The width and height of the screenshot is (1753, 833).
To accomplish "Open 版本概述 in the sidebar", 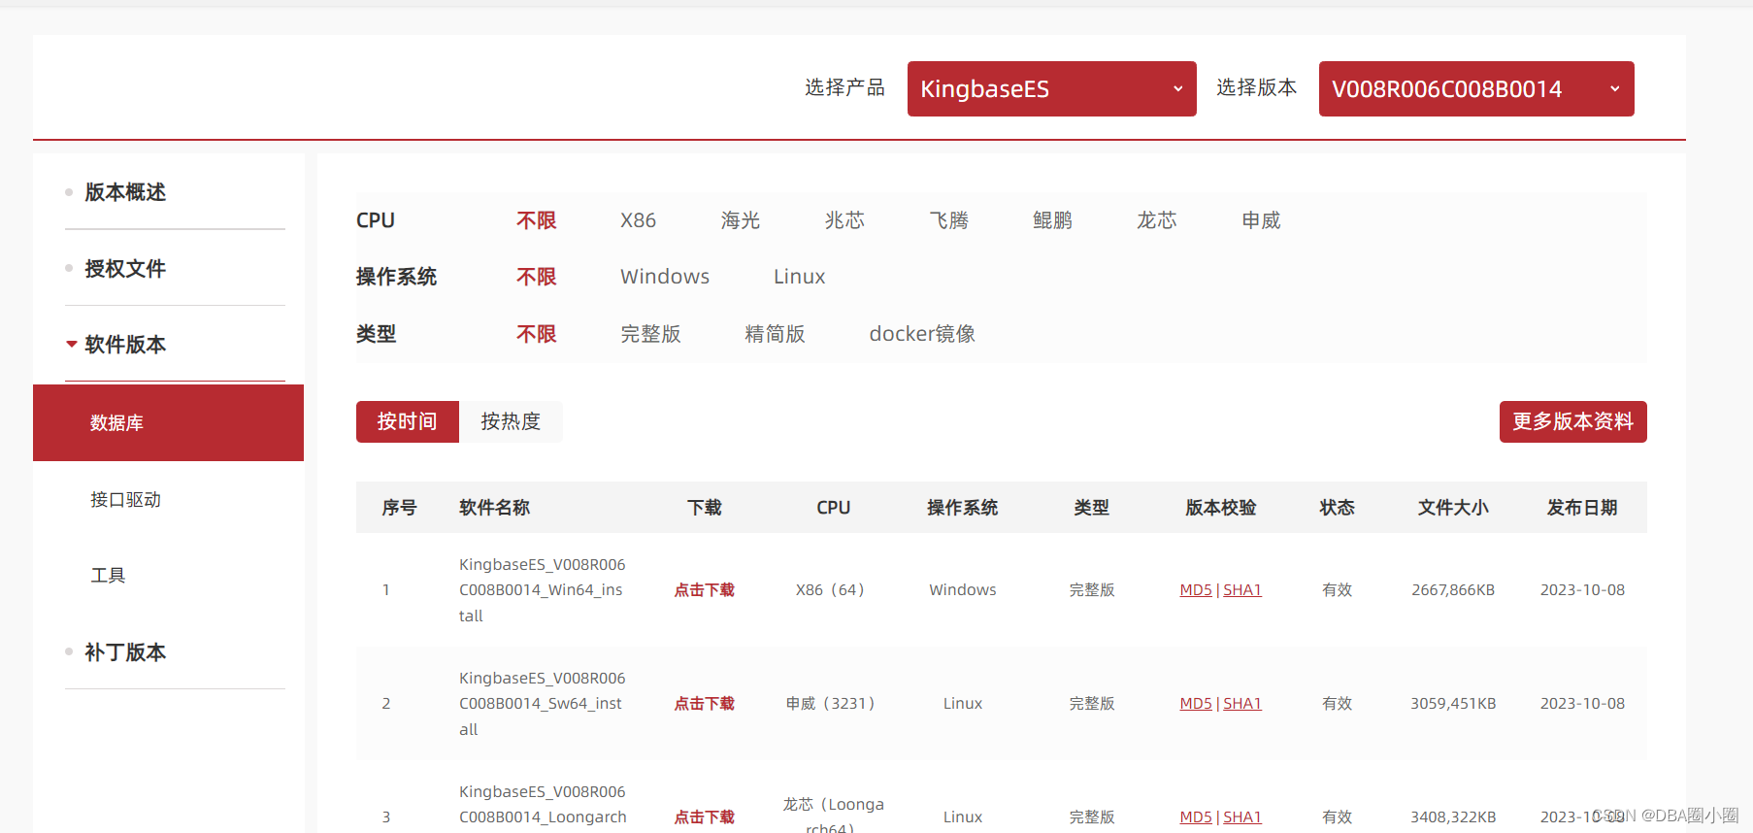I will [x=125, y=192].
